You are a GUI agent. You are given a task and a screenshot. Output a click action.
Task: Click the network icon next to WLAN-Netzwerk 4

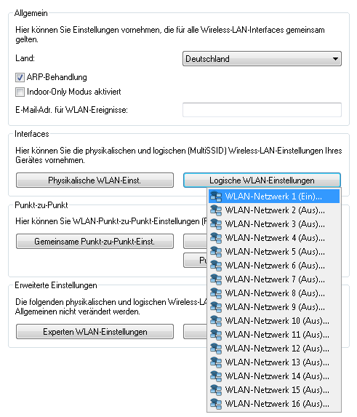pyautogui.click(x=216, y=238)
